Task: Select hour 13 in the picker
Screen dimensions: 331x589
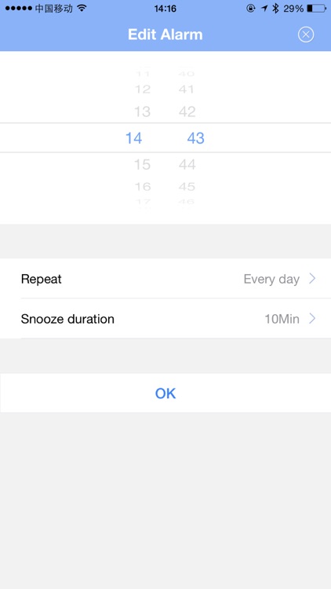Action: coord(142,112)
